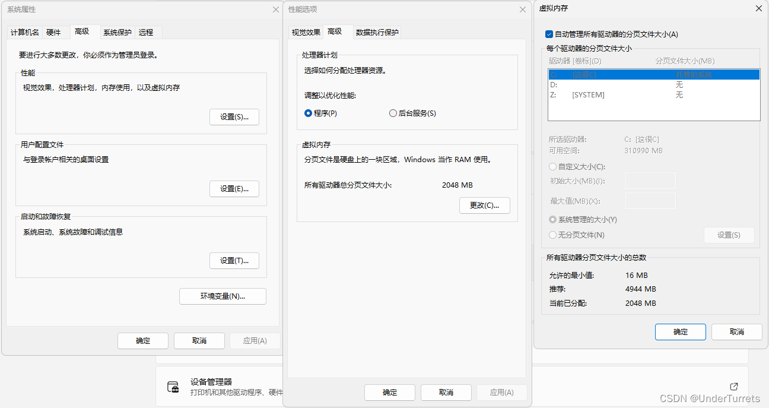Click 分页文件大小(MB) column header
Image resolution: width=769 pixels, height=408 pixels.
click(685, 61)
